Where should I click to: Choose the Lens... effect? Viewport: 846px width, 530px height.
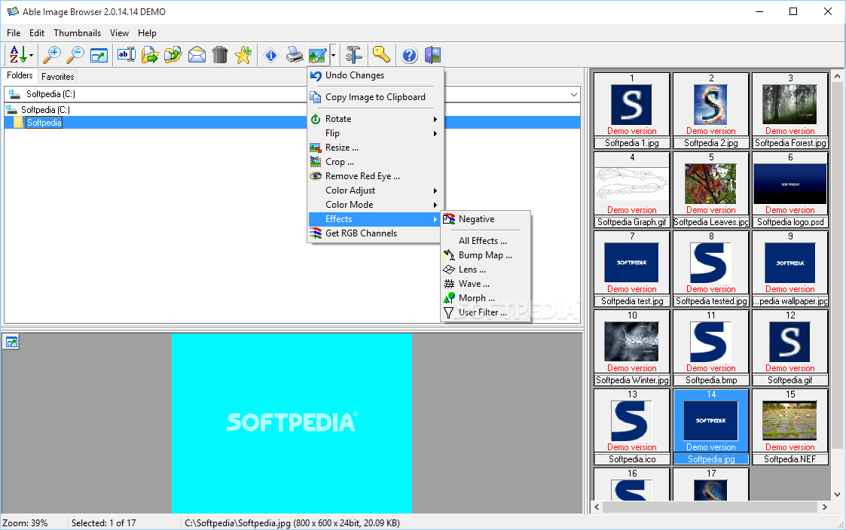[x=486, y=269]
